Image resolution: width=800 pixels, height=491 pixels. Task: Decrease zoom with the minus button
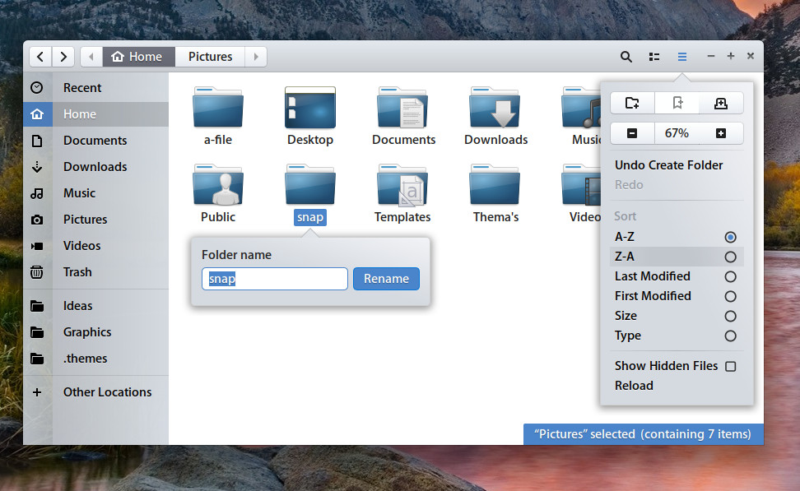click(x=632, y=133)
